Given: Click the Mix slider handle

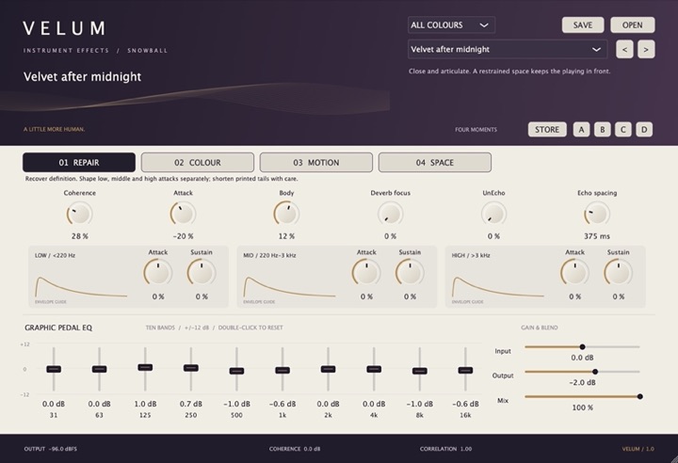Looking at the screenshot, I should (640, 396).
